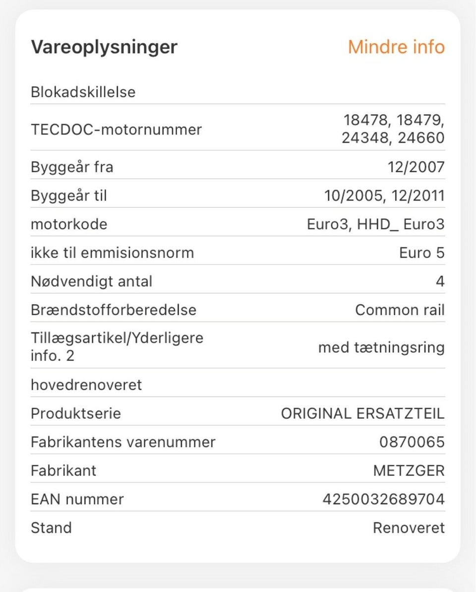The image size is (476, 592).
Task: Select the Renoveret condition value
Action: pos(409,527)
